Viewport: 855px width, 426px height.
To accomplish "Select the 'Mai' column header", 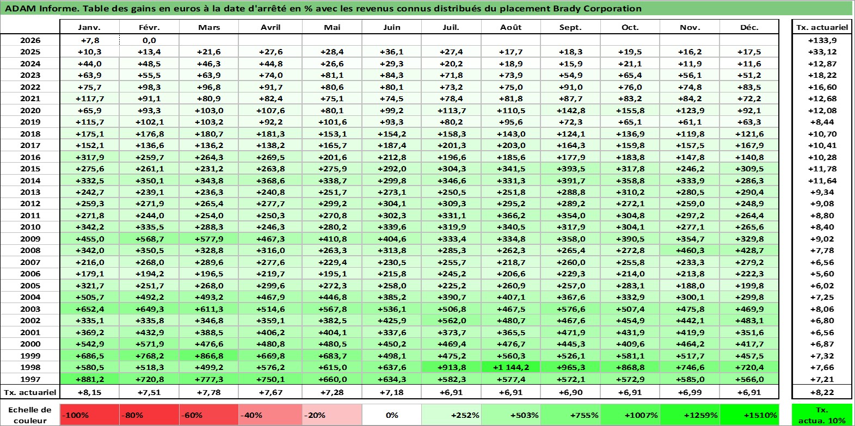I will coord(332,27).
